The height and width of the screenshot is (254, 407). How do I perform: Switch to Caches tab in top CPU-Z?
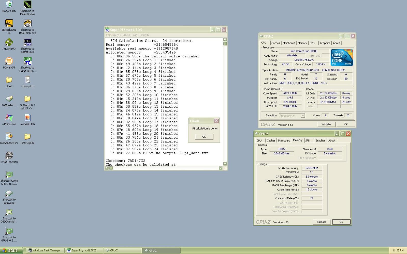(x=275, y=43)
